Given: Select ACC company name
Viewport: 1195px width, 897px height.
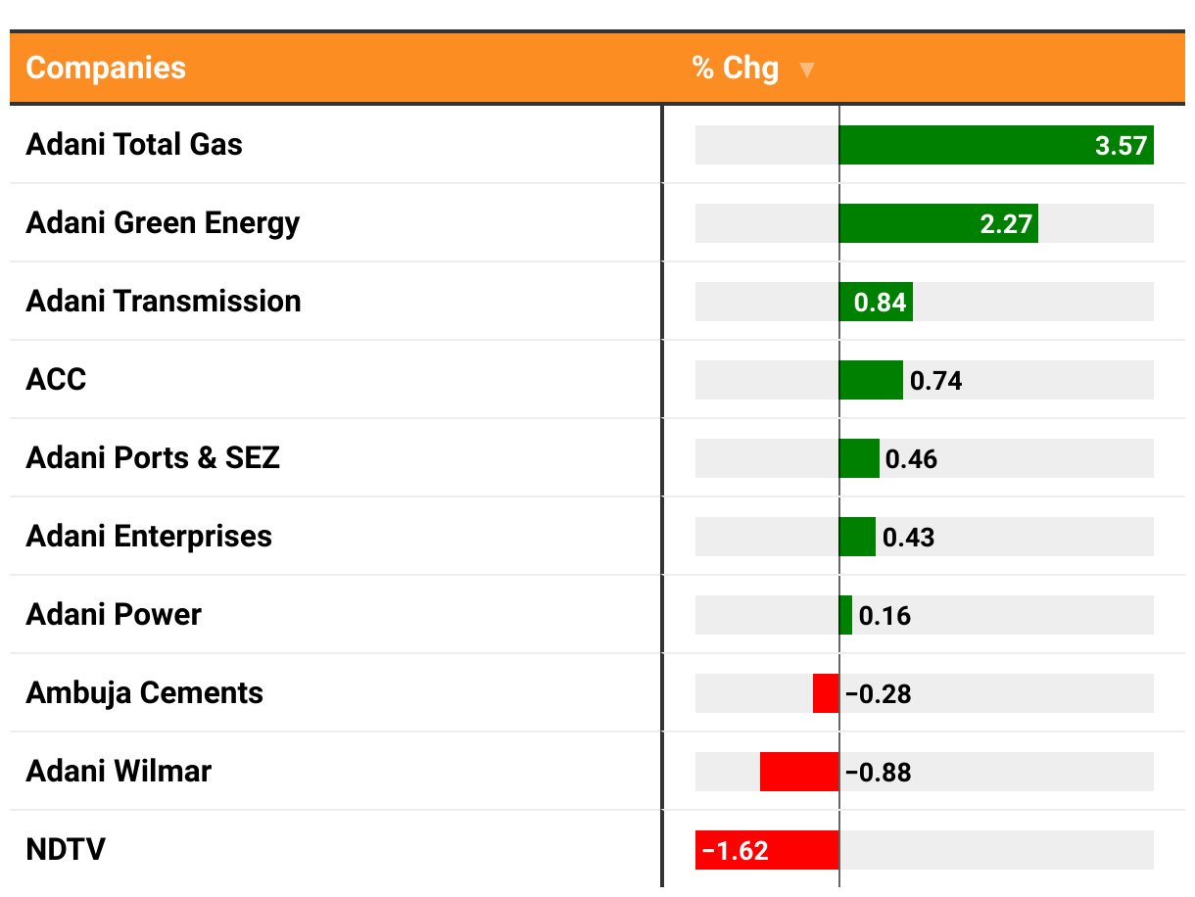Looking at the screenshot, I should [56, 379].
